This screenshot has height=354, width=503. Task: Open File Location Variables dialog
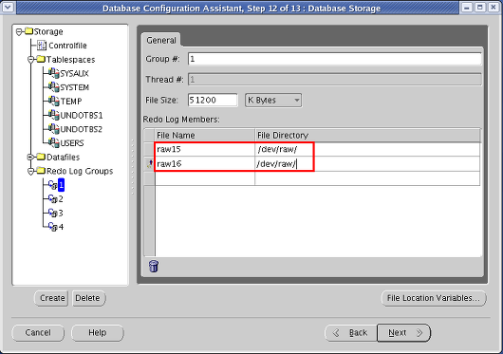434,298
